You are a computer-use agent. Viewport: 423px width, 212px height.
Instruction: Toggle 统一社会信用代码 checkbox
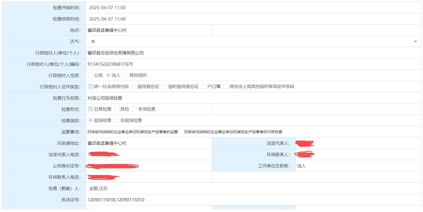tap(91, 86)
